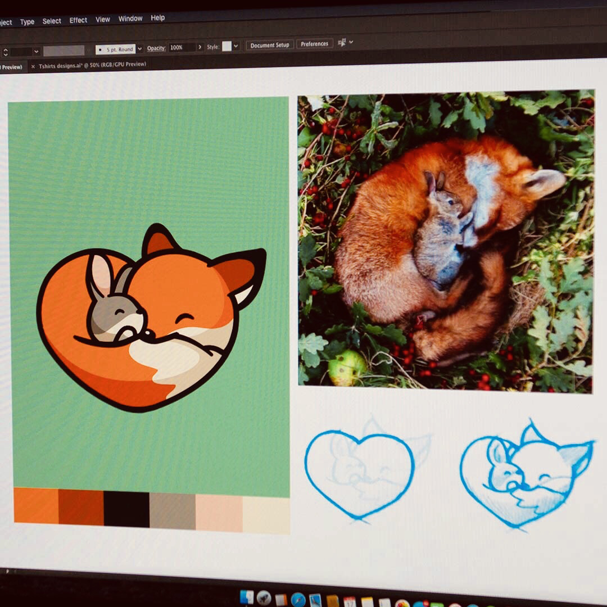Open the Window menu
Screen dimensions: 607x607
coord(130,19)
